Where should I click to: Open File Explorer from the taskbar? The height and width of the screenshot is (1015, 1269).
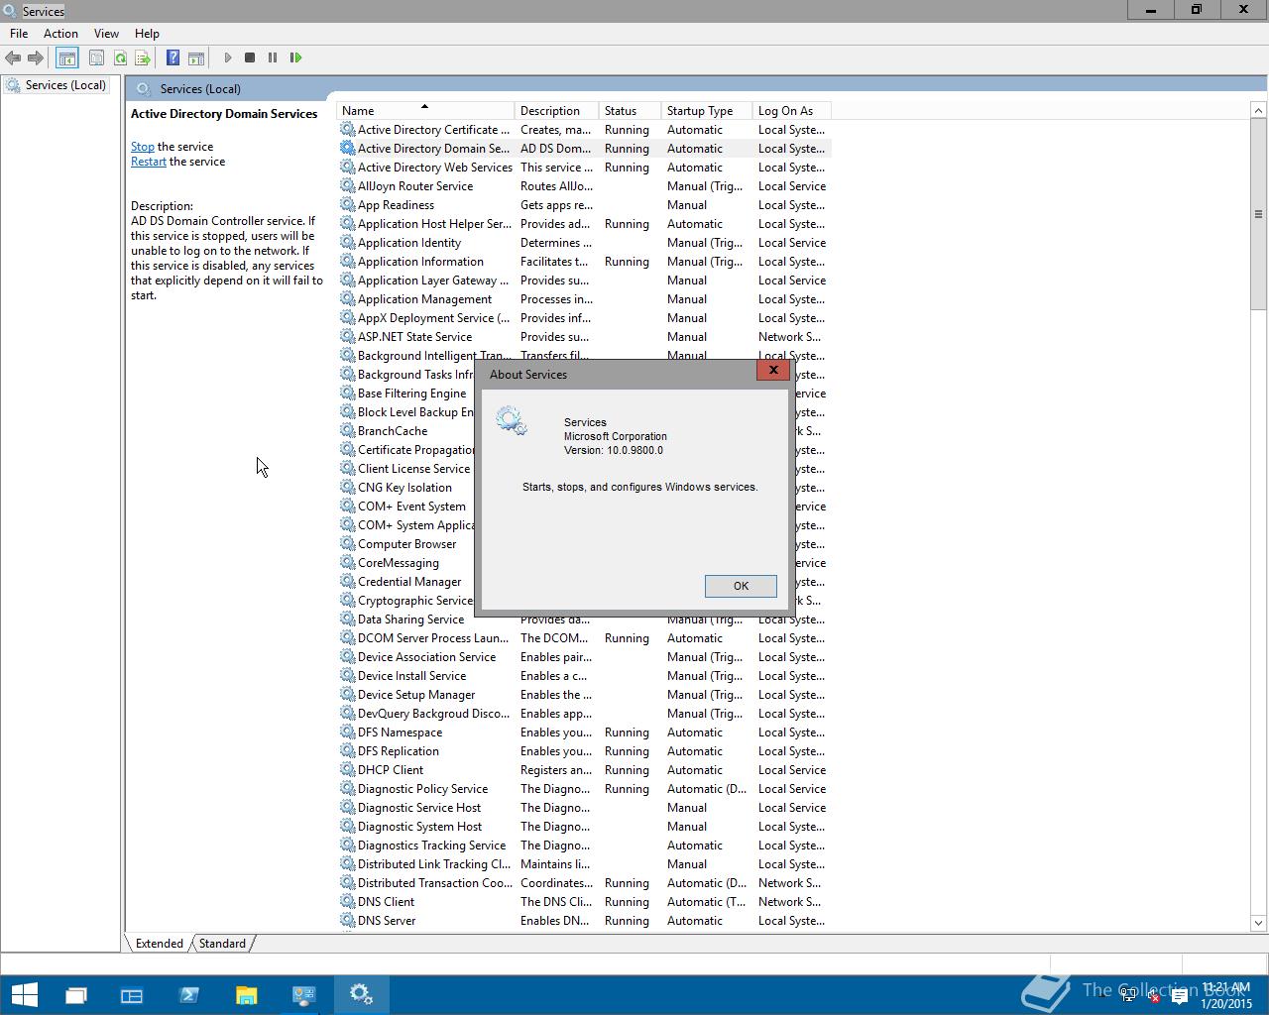pyautogui.click(x=246, y=994)
